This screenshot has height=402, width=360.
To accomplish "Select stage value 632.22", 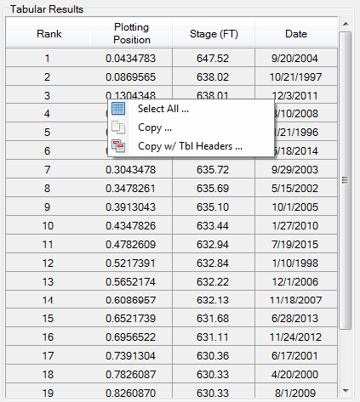I will tap(214, 281).
